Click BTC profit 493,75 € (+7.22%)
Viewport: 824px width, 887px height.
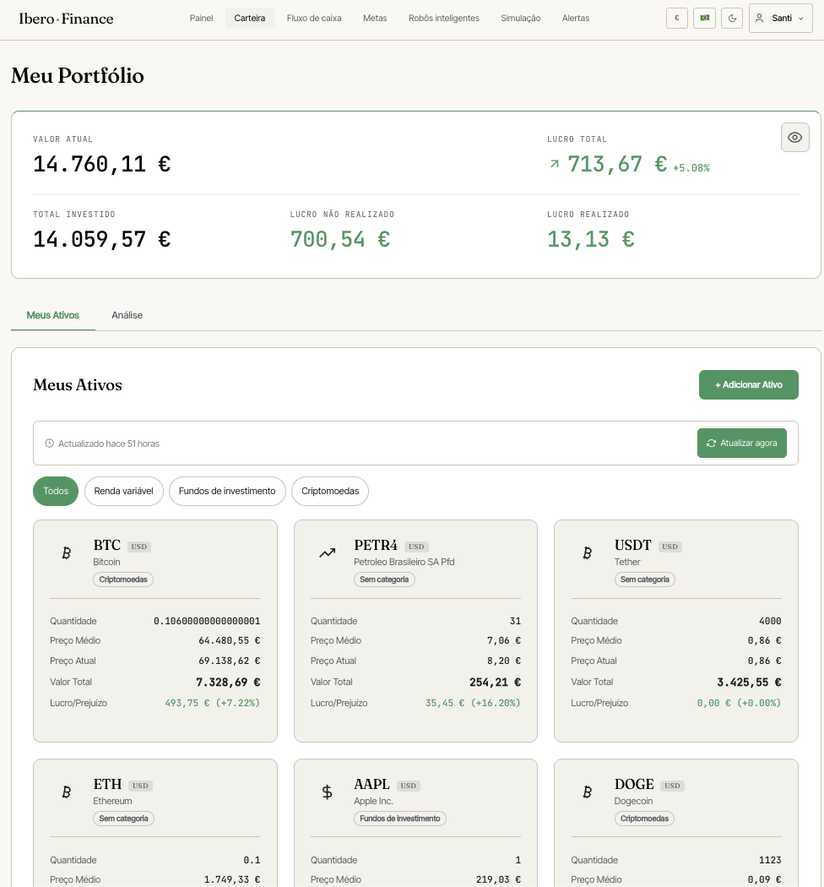coord(212,703)
